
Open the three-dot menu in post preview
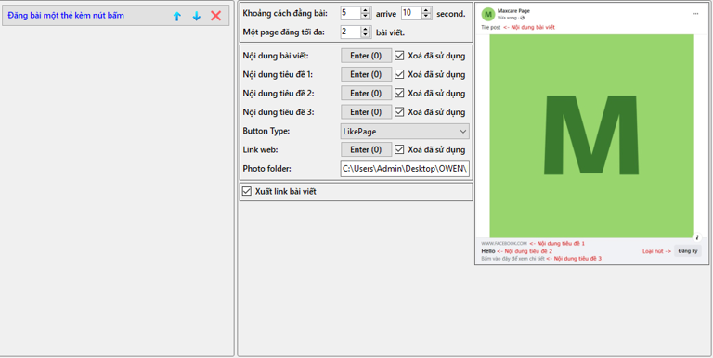695,14
